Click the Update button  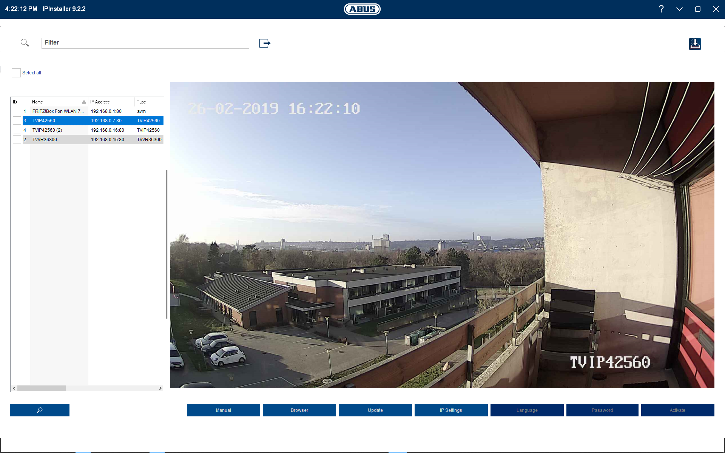375,410
